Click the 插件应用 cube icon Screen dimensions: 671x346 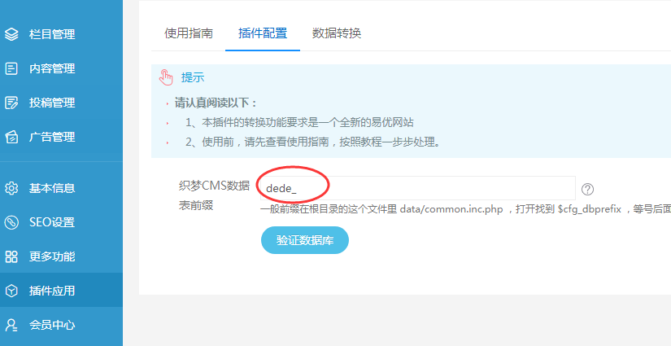pyautogui.click(x=11, y=291)
